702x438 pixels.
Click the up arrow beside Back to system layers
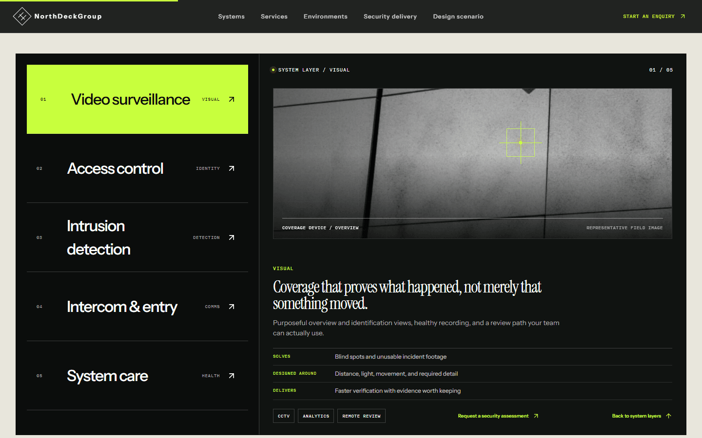[x=668, y=416]
